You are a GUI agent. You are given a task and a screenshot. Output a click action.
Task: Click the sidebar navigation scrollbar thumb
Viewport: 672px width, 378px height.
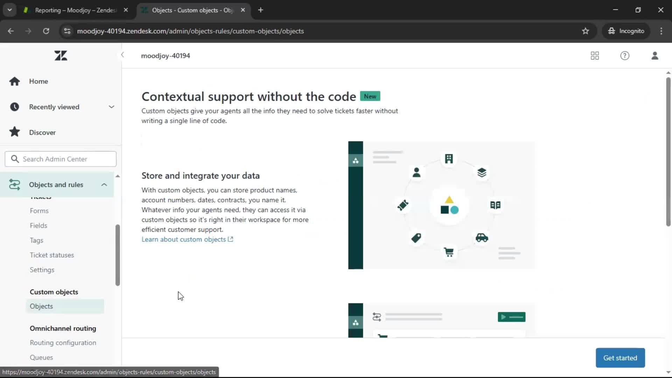coord(118,255)
